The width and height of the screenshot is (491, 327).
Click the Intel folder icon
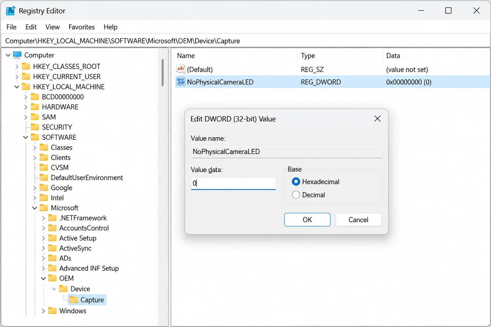pyautogui.click(x=44, y=198)
